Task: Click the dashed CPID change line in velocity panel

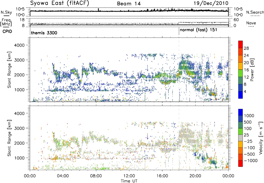Action: [179, 138]
